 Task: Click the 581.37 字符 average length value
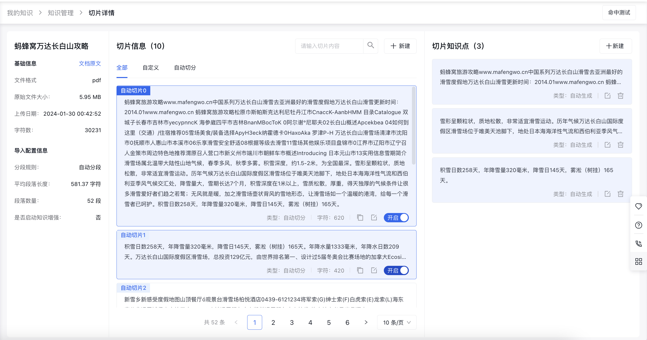[x=86, y=184]
